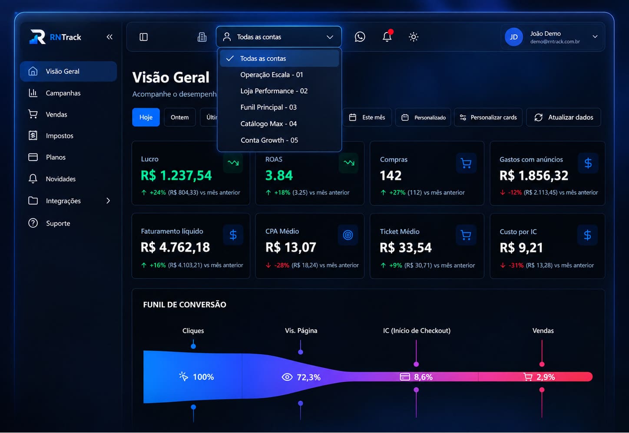Click the Custo por IC dollar icon

click(588, 235)
